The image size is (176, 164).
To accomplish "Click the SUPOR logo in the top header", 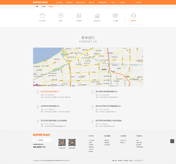I will pos(40,2).
